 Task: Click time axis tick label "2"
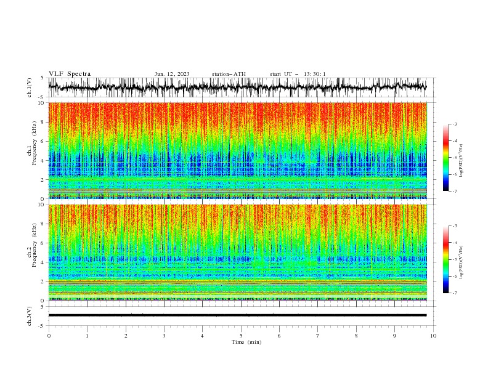(126, 336)
